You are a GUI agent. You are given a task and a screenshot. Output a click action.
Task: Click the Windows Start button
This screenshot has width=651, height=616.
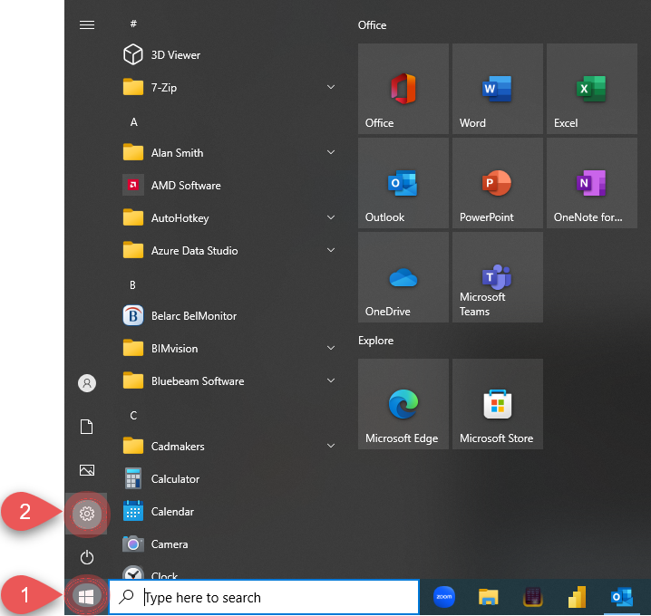click(86, 597)
